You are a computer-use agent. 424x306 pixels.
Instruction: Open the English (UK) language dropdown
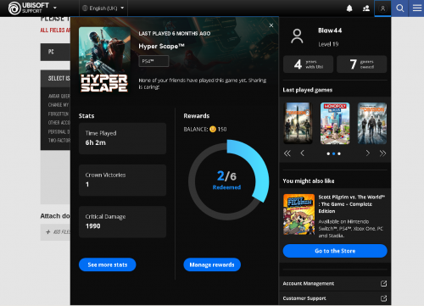pos(103,8)
